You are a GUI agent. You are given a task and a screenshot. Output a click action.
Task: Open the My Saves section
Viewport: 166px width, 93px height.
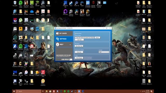click(x=64, y=33)
